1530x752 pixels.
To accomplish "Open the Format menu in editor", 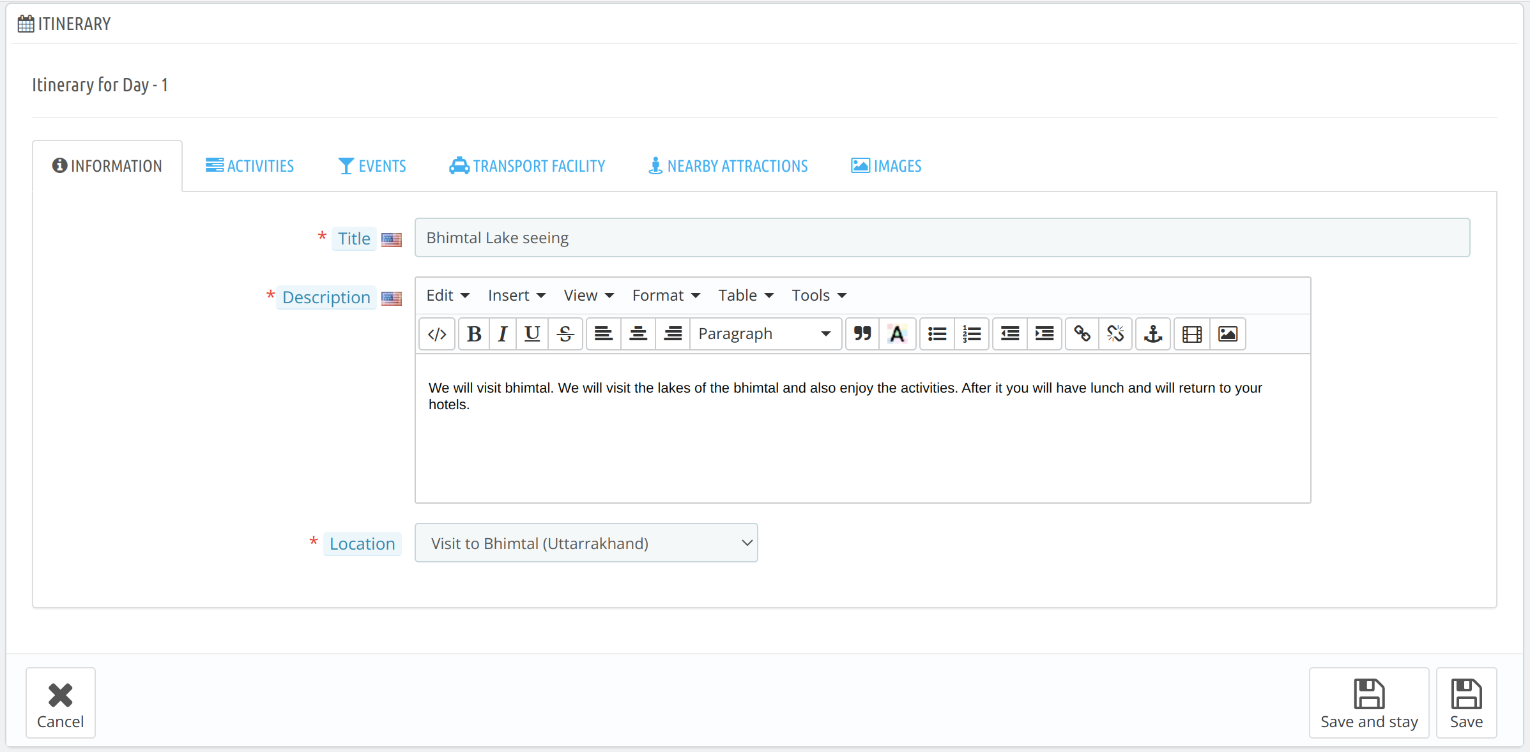I will pyautogui.click(x=666, y=296).
